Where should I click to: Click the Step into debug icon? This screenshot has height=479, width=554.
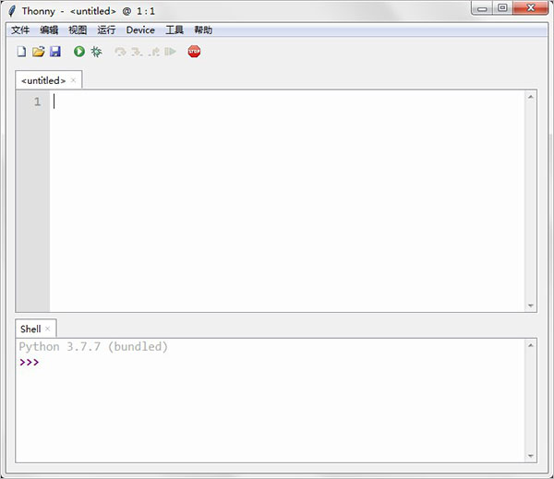click(x=137, y=52)
